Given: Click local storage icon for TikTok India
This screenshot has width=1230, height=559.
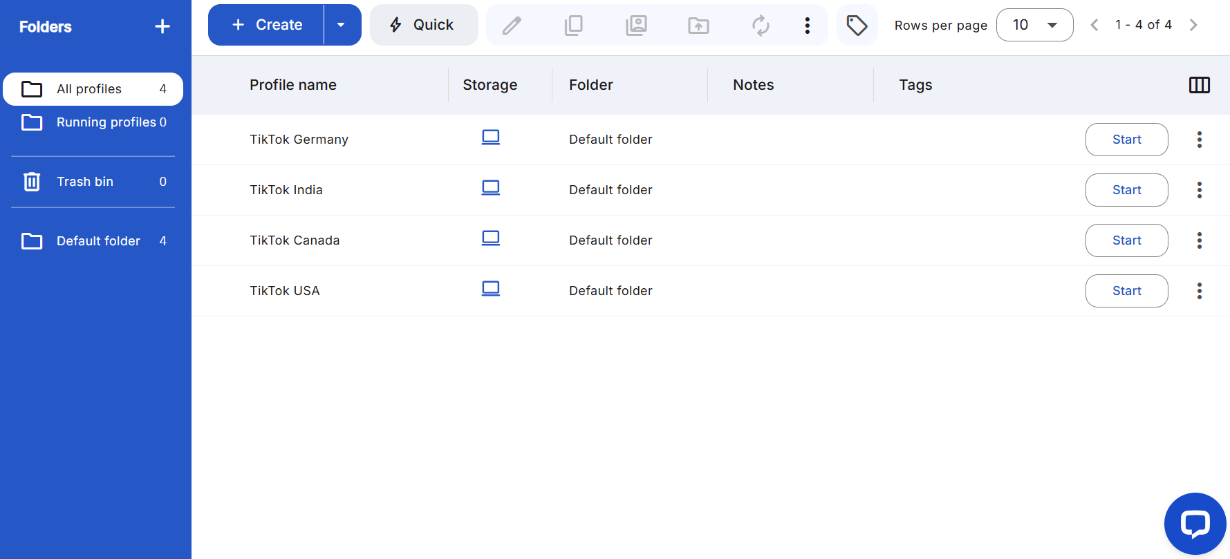Looking at the screenshot, I should [x=491, y=188].
